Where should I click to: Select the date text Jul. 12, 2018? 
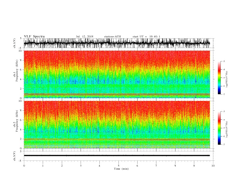pos(85,36)
